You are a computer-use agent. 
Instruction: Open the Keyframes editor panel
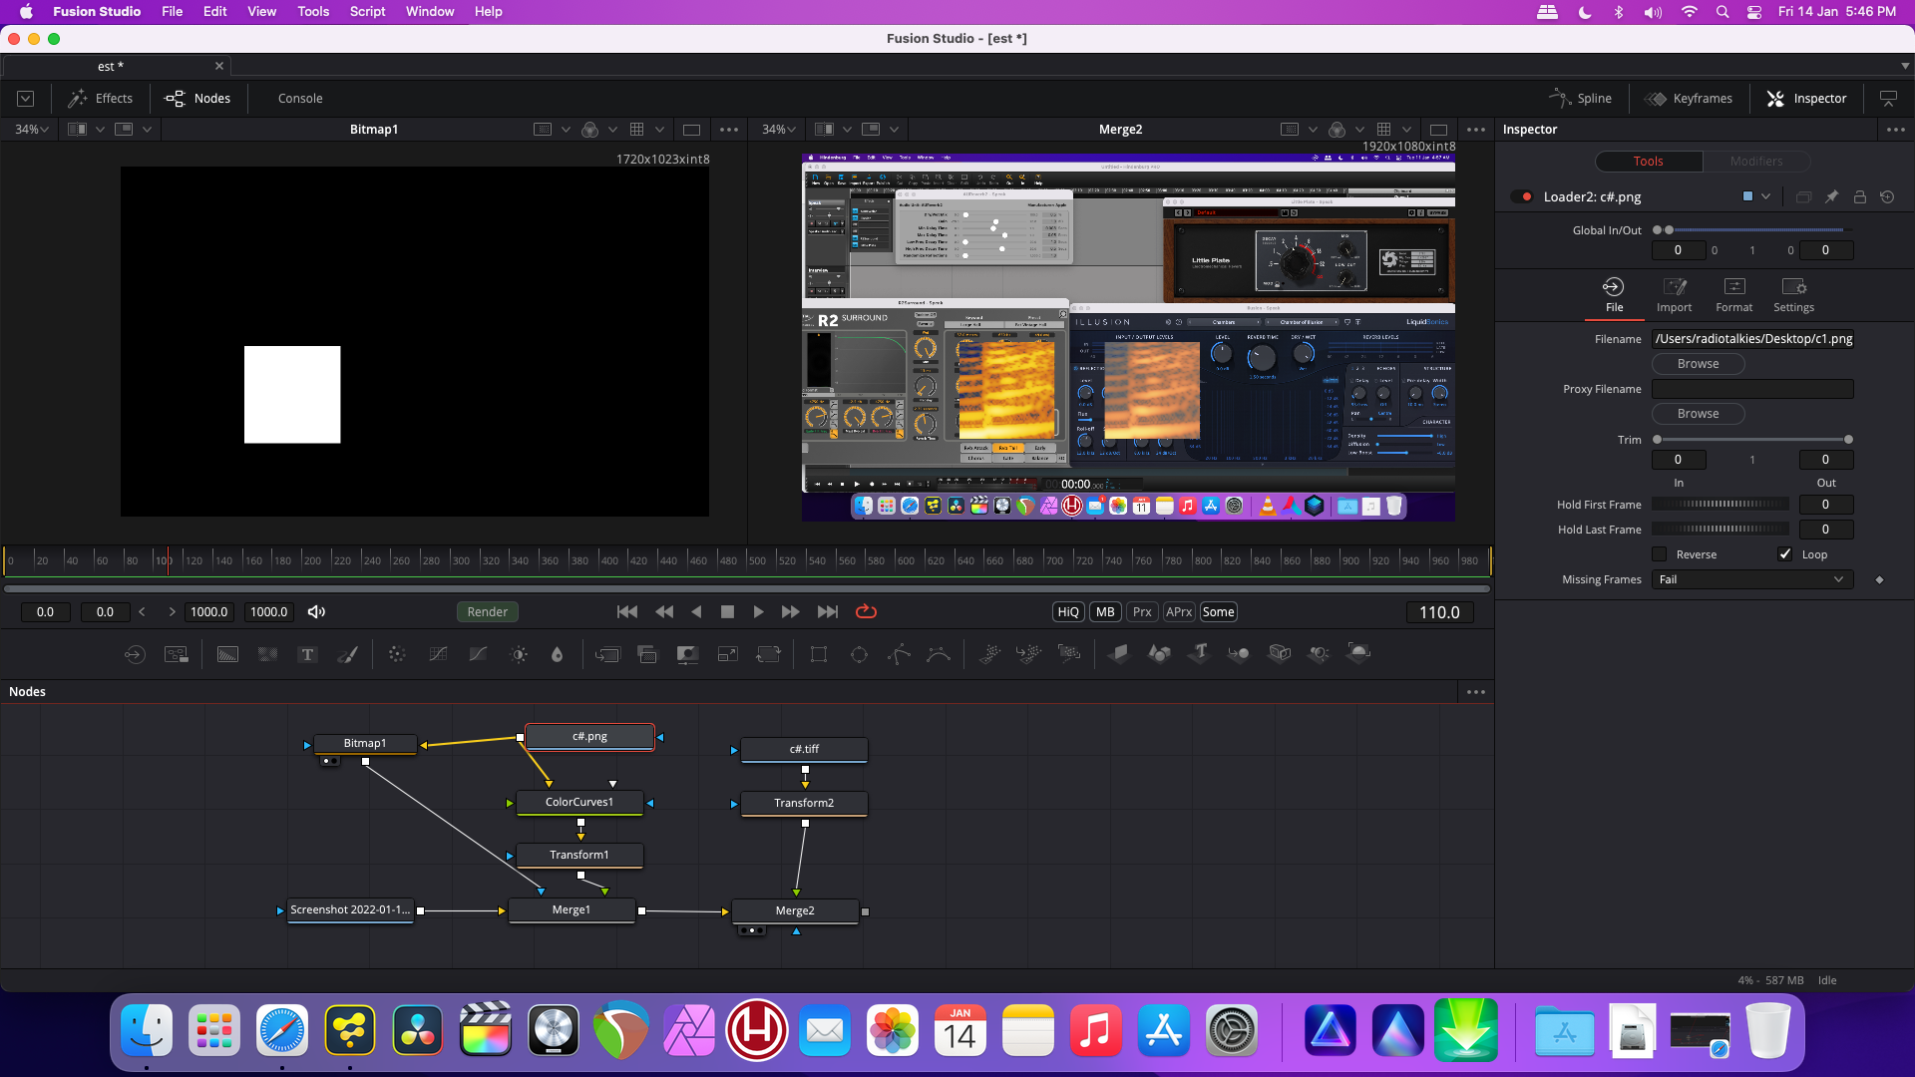[x=1688, y=99]
